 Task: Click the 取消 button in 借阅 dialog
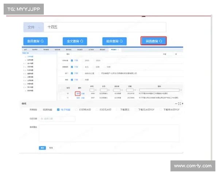tap(51, 148)
